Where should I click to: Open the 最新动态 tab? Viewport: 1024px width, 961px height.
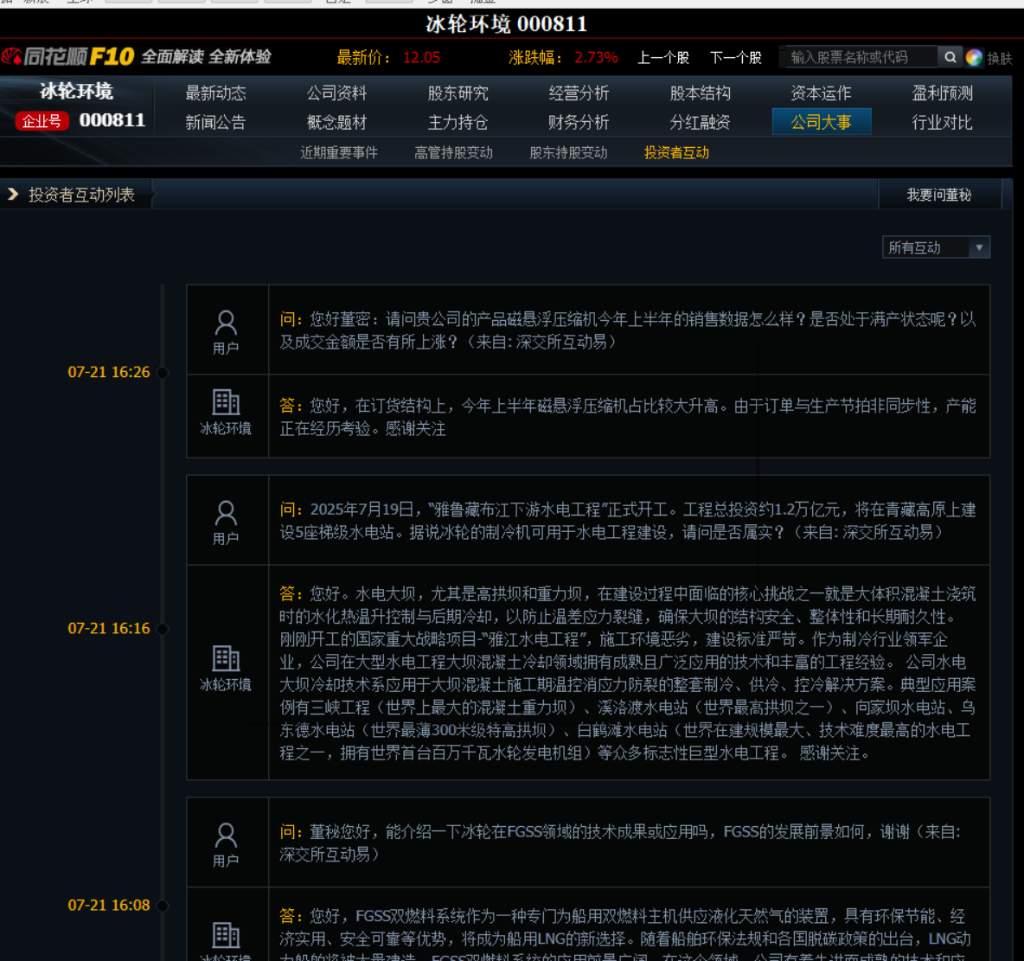[x=215, y=93]
